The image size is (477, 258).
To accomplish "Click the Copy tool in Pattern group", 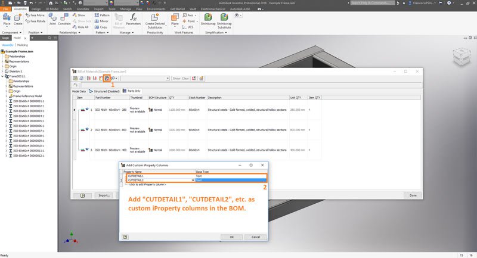I will 101,27.
